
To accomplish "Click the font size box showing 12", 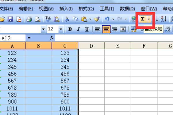I will (53, 29).
